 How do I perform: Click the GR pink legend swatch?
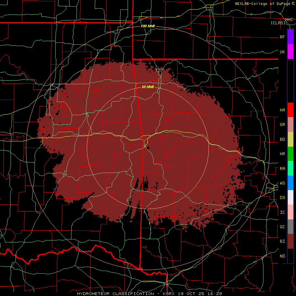290,125
